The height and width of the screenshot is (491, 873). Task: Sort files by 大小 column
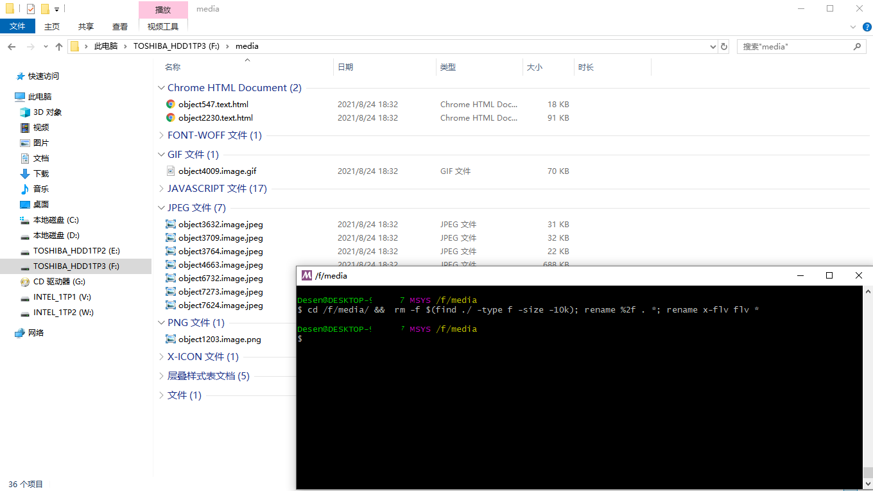point(535,67)
